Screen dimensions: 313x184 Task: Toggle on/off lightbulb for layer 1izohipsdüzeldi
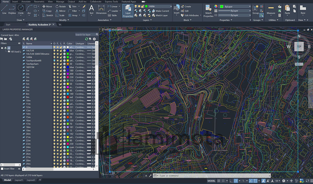[54, 60]
